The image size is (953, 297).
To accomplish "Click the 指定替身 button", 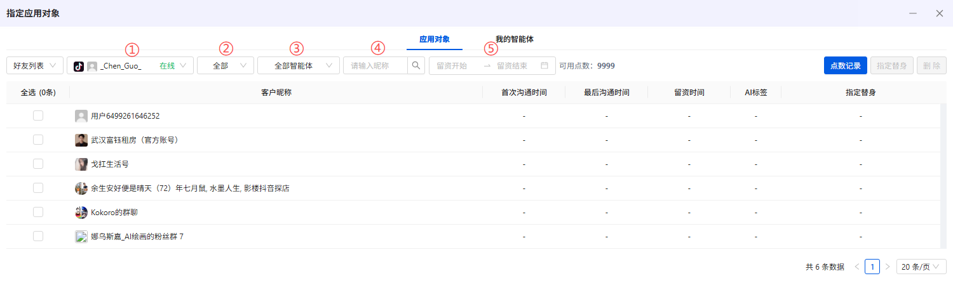I will point(892,65).
